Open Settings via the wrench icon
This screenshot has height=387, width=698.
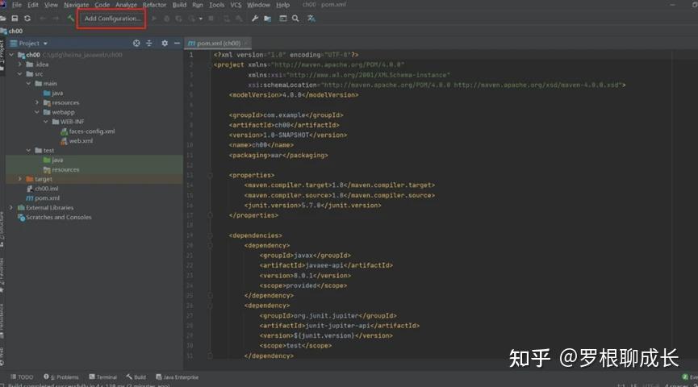pos(255,19)
